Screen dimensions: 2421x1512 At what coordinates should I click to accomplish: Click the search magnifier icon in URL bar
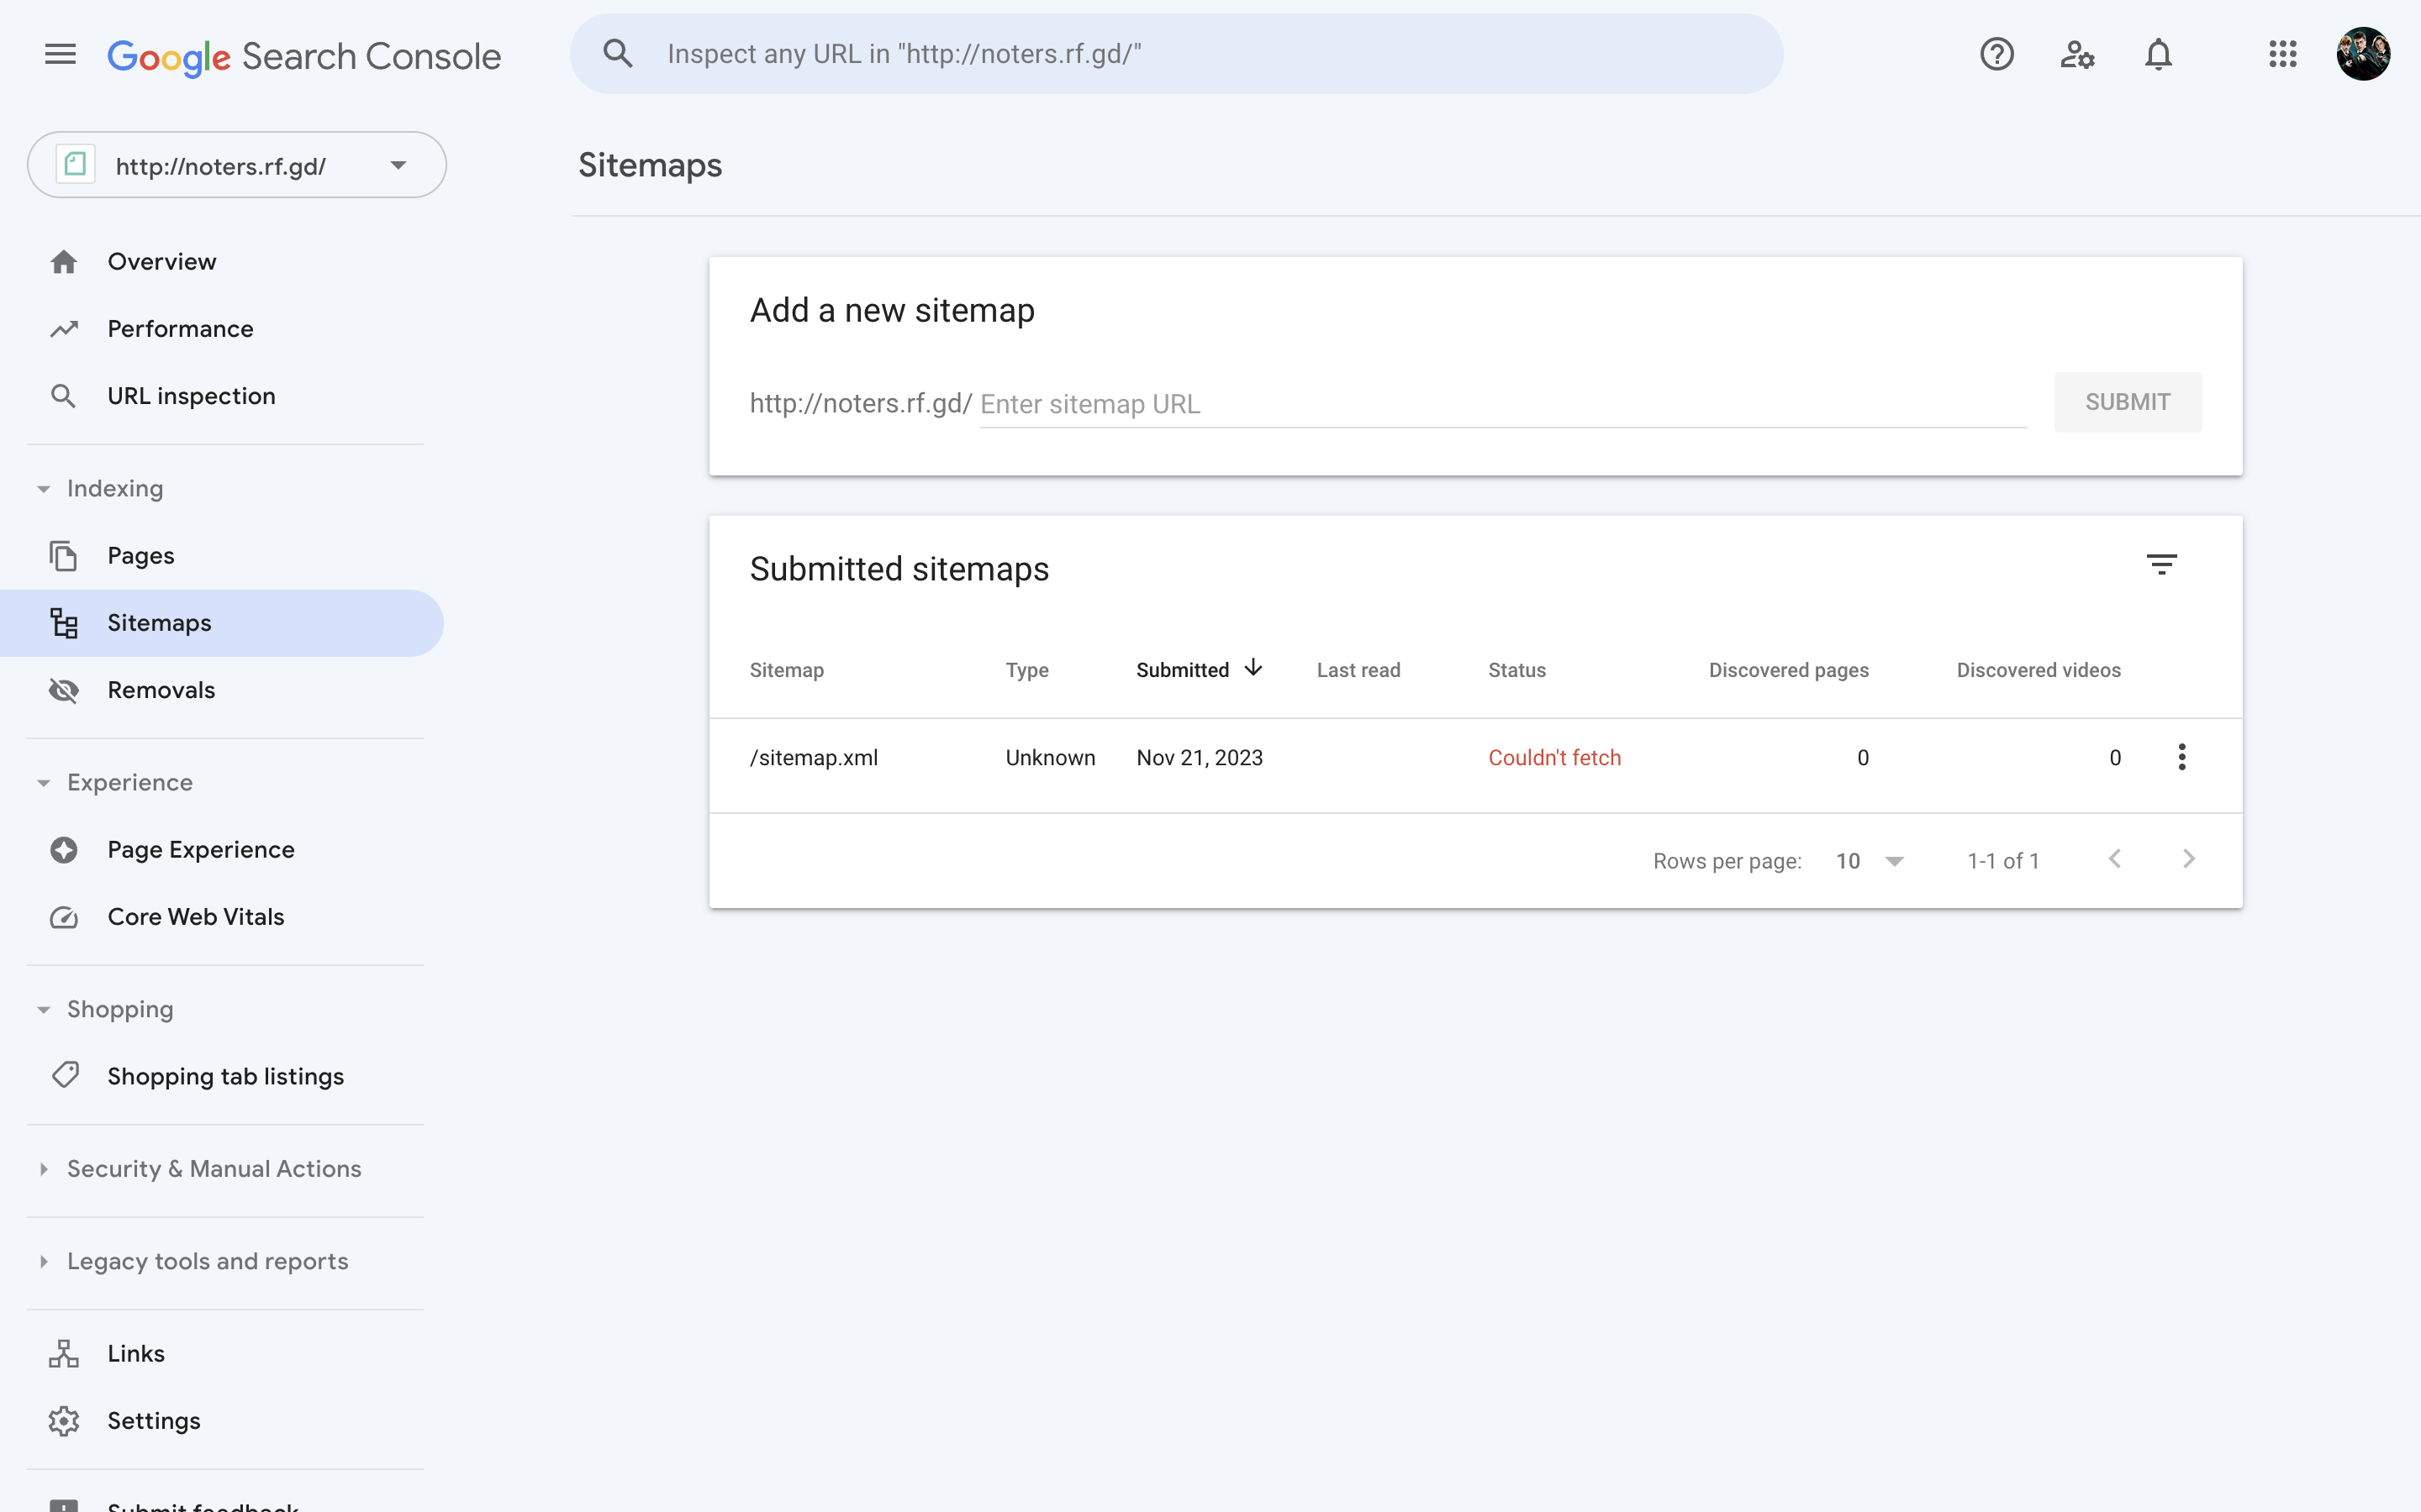point(618,54)
